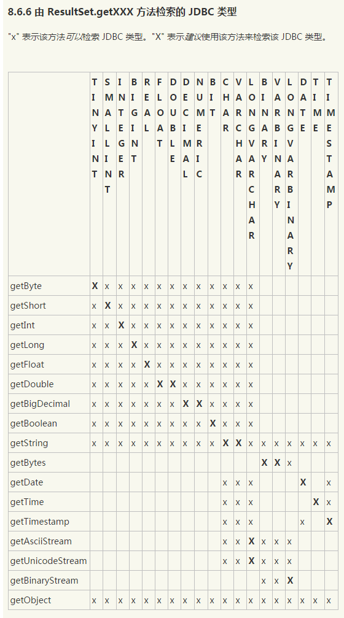Click the bold X in getLong row
Viewport: 344px width, 618px height.
(x=134, y=345)
